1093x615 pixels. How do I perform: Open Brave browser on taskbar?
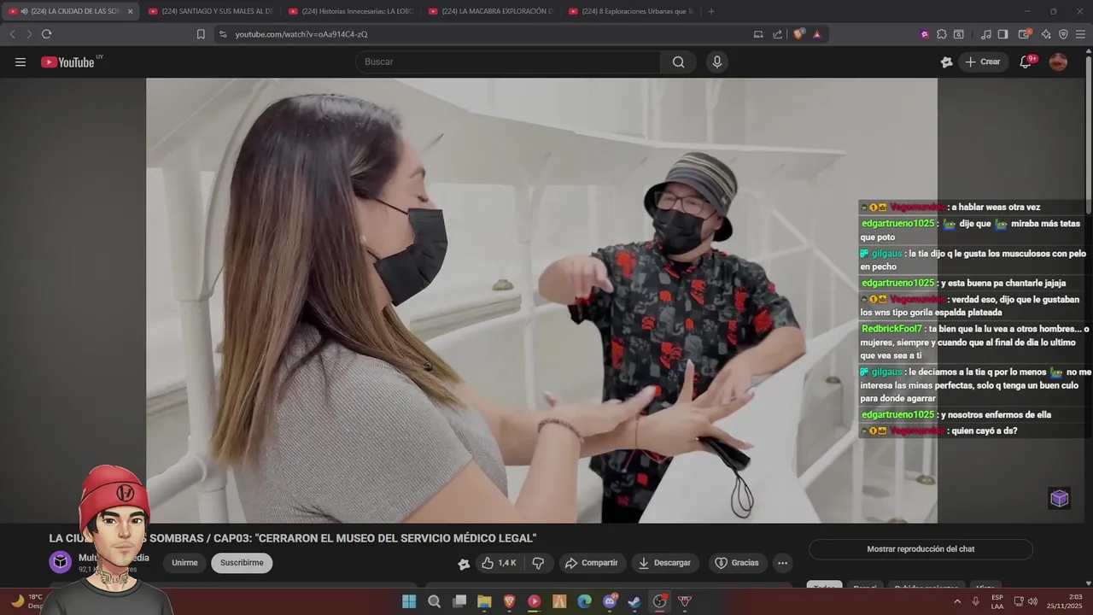pyautogui.click(x=509, y=601)
